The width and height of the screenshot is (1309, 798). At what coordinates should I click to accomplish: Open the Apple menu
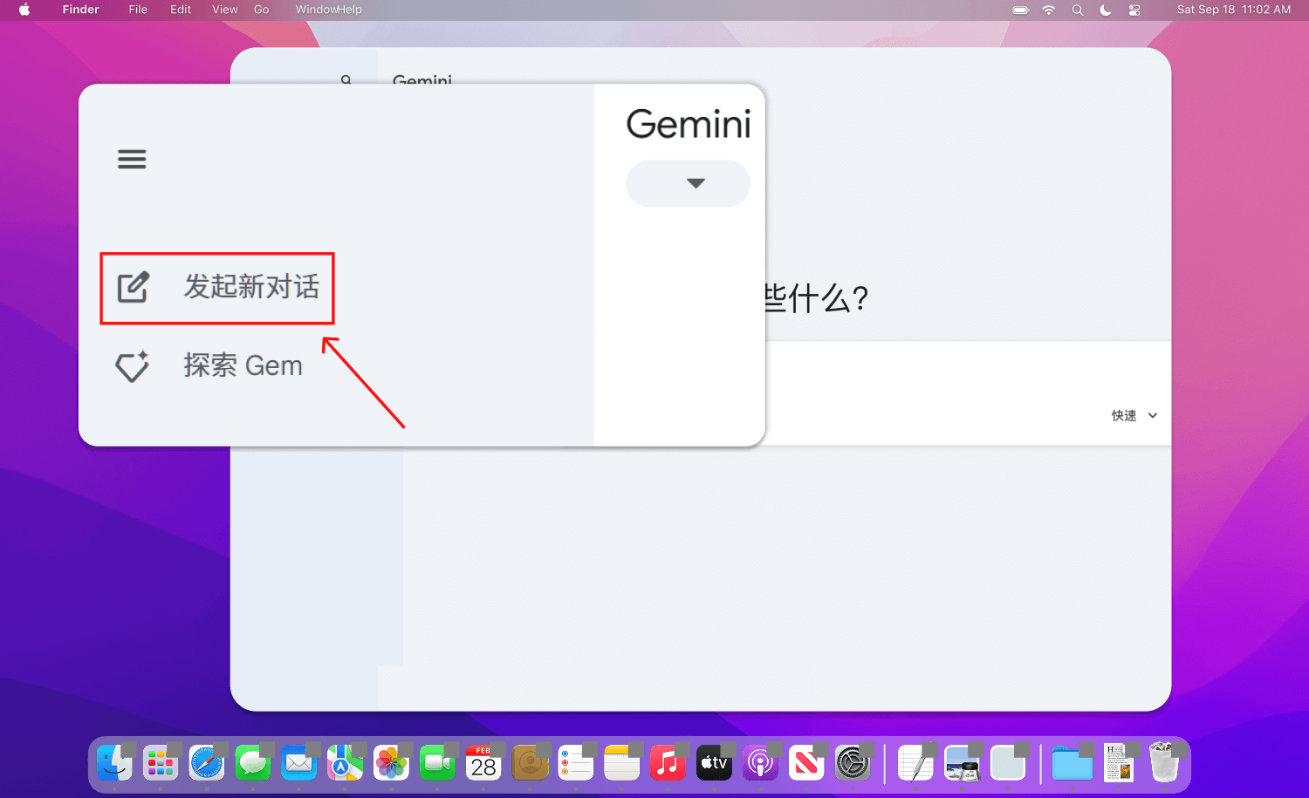(x=24, y=10)
